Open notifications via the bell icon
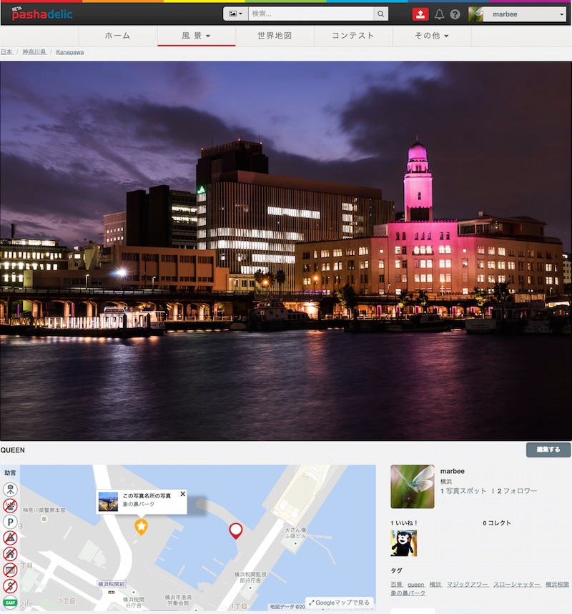Image resolution: width=572 pixels, height=614 pixels. point(439,14)
